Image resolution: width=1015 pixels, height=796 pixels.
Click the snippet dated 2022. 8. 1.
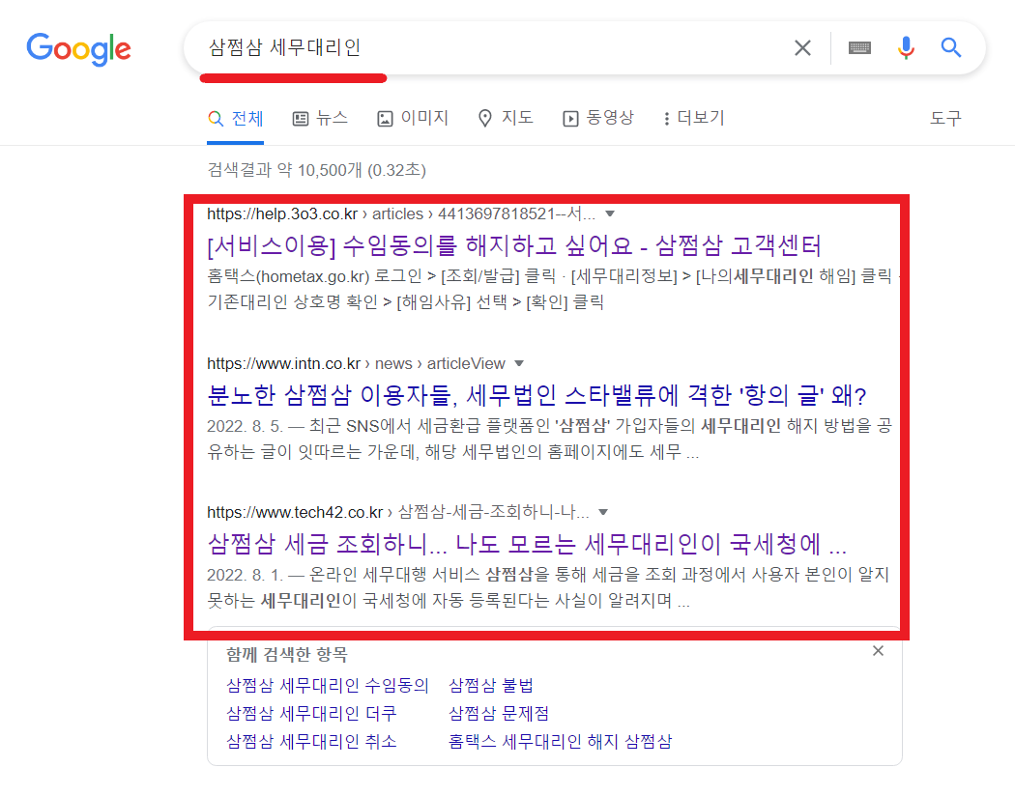point(548,587)
